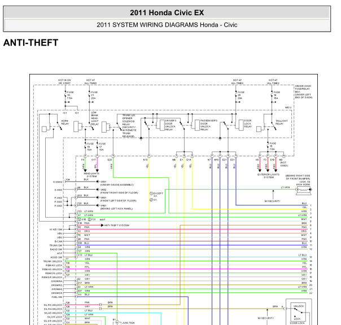Click the '(BEHIND RIGHT SIDE OF FRONT BUMPER)' note
Viewport: 341px width, 325px height.
point(298,177)
